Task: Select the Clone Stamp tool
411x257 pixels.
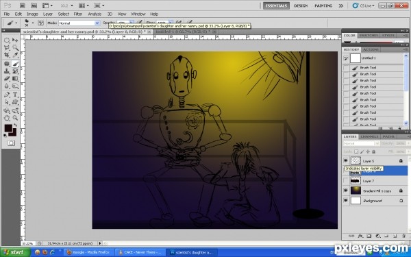Action: click(x=7, y=71)
